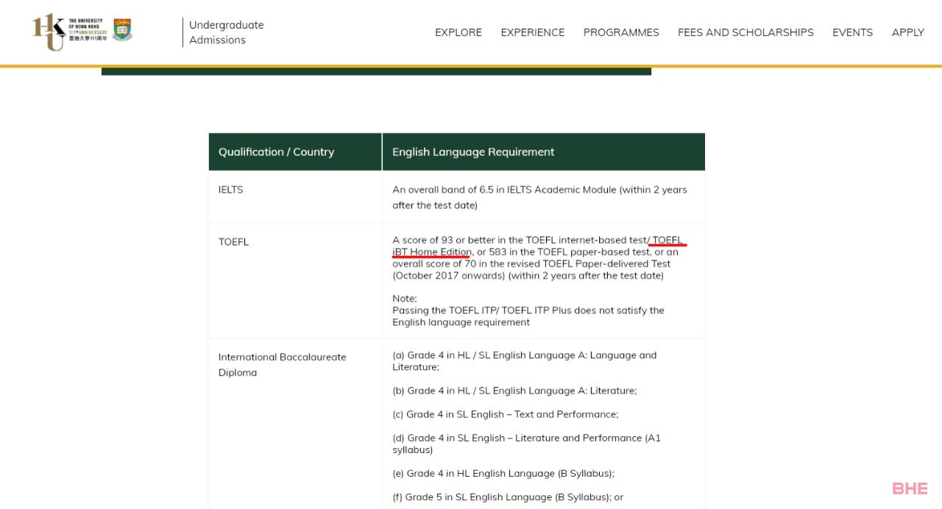
Task: Open the PROGRAMMES menu
Action: click(x=621, y=32)
